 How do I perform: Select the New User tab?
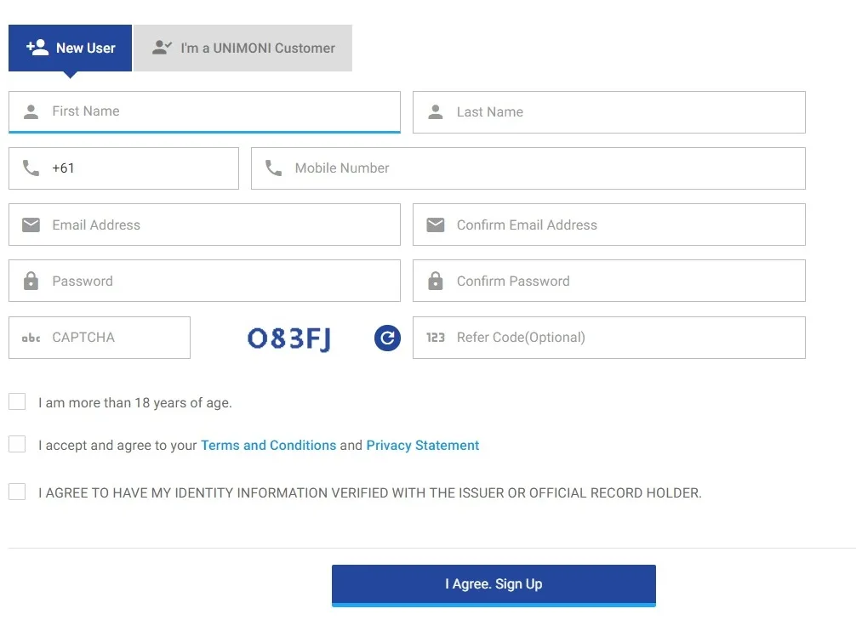pos(71,48)
